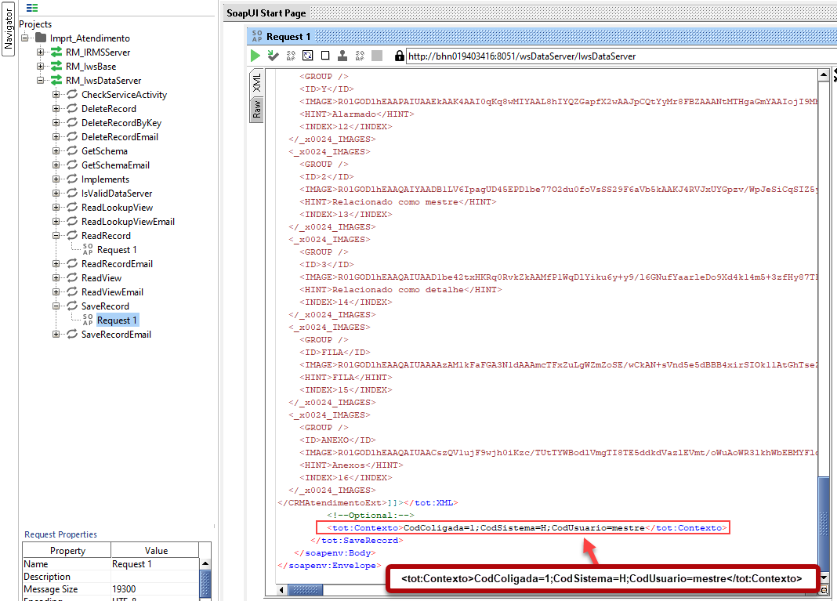Click the operation icon next to Implements

click(x=72, y=179)
